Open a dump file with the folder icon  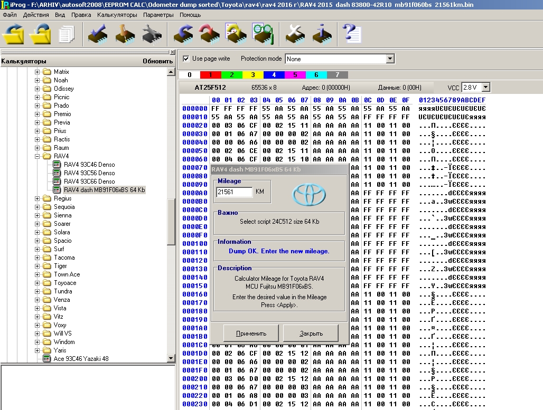13,34
